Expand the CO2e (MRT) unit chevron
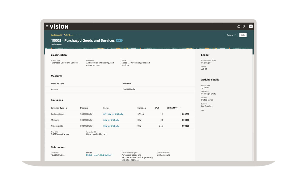Screen dimensions: 297x186 (x=180, y=108)
